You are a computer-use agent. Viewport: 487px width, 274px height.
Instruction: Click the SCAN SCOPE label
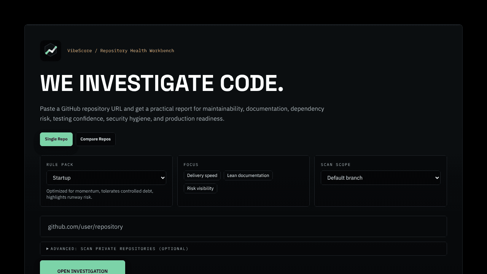[x=336, y=165]
